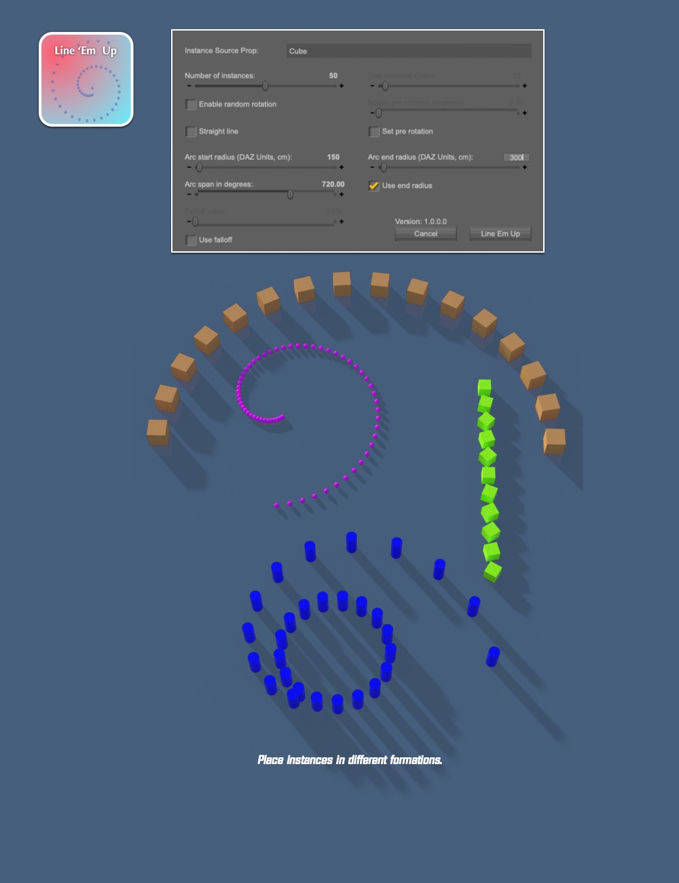Select the Instance Source Prop field
Viewport: 679px width, 883px height.
(x=408, y=51)
